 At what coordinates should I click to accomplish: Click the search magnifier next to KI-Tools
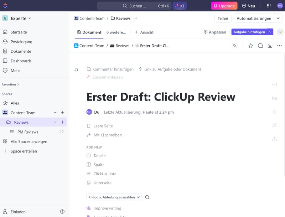(x=147, y=197)
